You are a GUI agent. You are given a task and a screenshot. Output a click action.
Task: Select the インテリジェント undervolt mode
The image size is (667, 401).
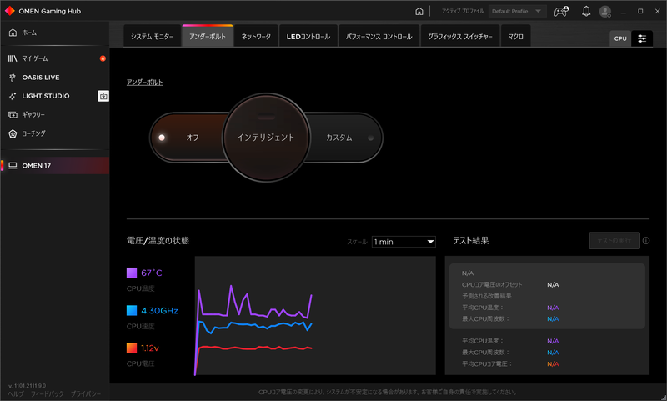[266, 138]
